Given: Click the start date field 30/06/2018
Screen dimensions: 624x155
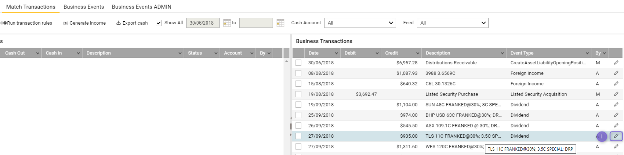Looking at the screenshot, I should pos(203,23).
